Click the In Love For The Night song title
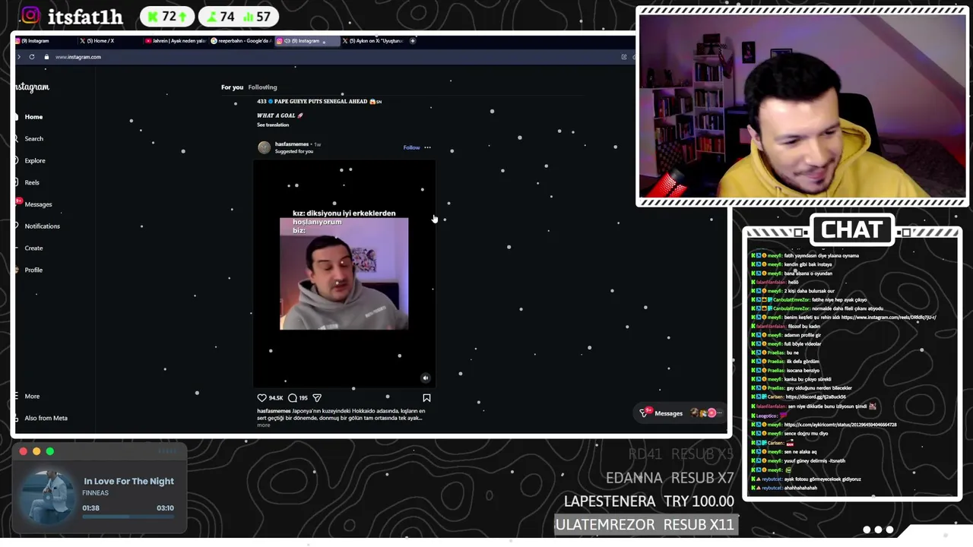 [128, 481]
